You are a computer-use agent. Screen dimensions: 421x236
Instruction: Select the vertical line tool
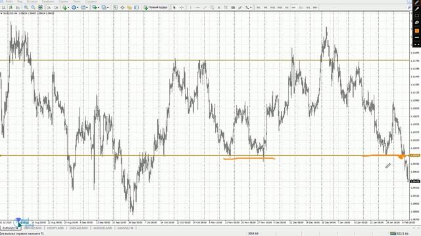coord(190,7)
